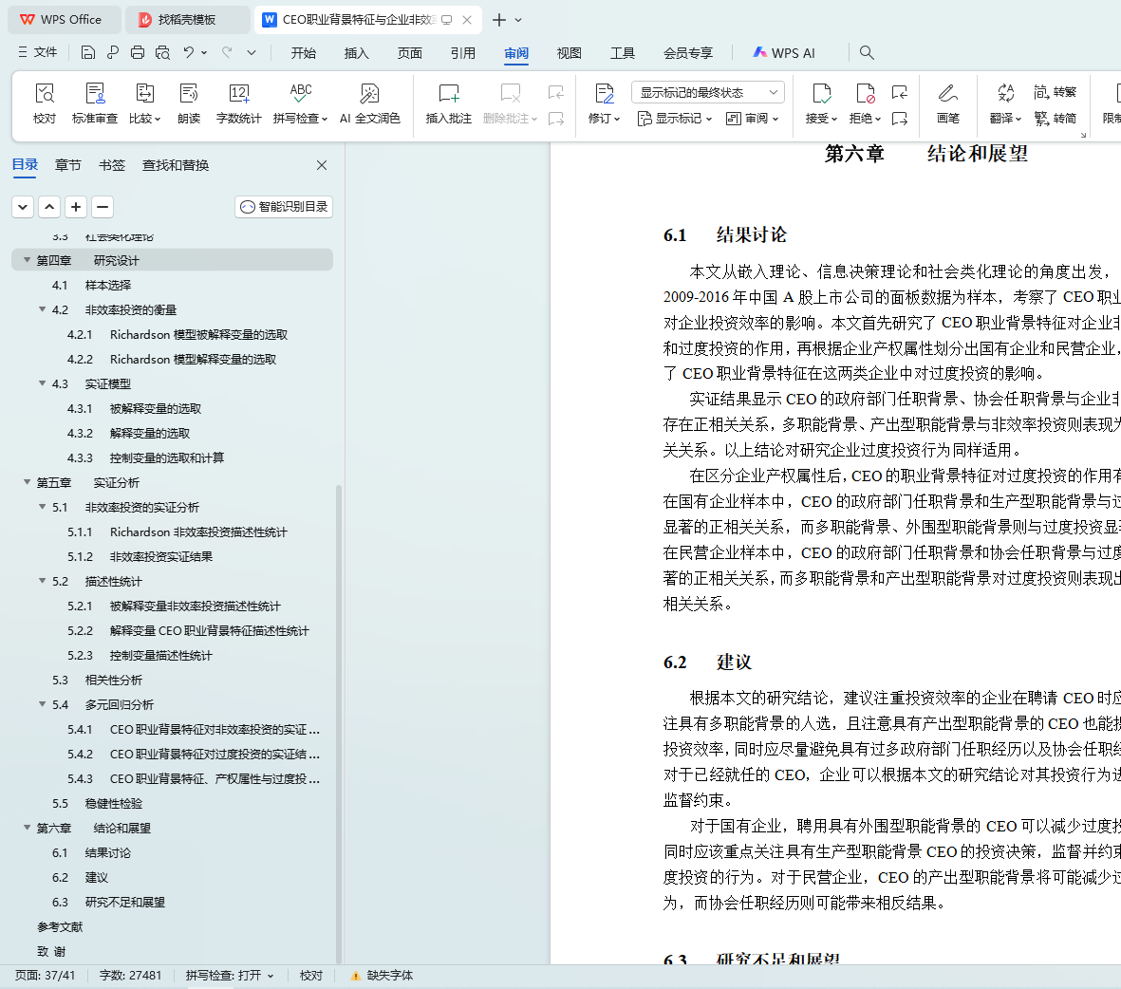Click the export PDF icon beside save

(113, 52)
